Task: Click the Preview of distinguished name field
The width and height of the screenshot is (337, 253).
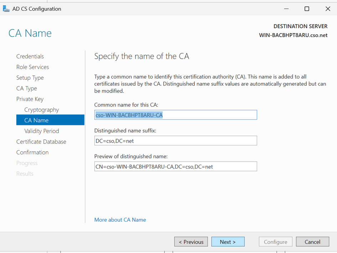Action: click(175, 166)
